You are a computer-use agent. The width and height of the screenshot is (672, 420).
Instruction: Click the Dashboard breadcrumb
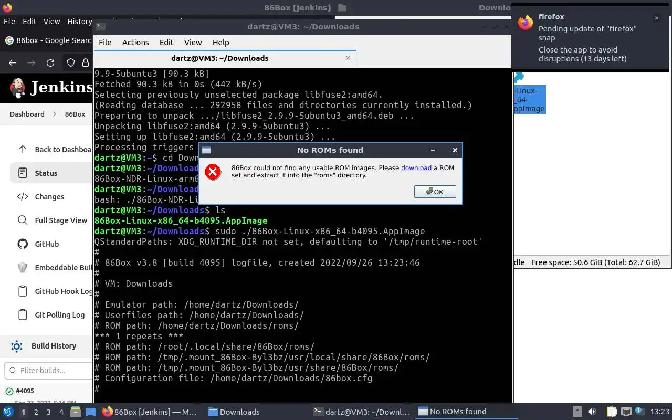tap(27, 114)
